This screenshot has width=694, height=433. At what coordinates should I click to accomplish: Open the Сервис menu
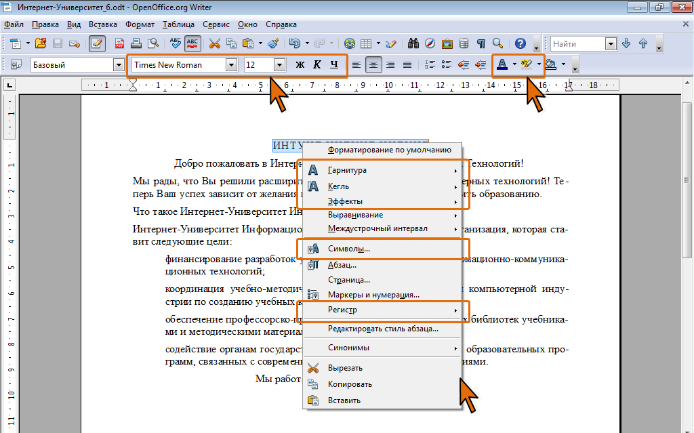point(216,24)
